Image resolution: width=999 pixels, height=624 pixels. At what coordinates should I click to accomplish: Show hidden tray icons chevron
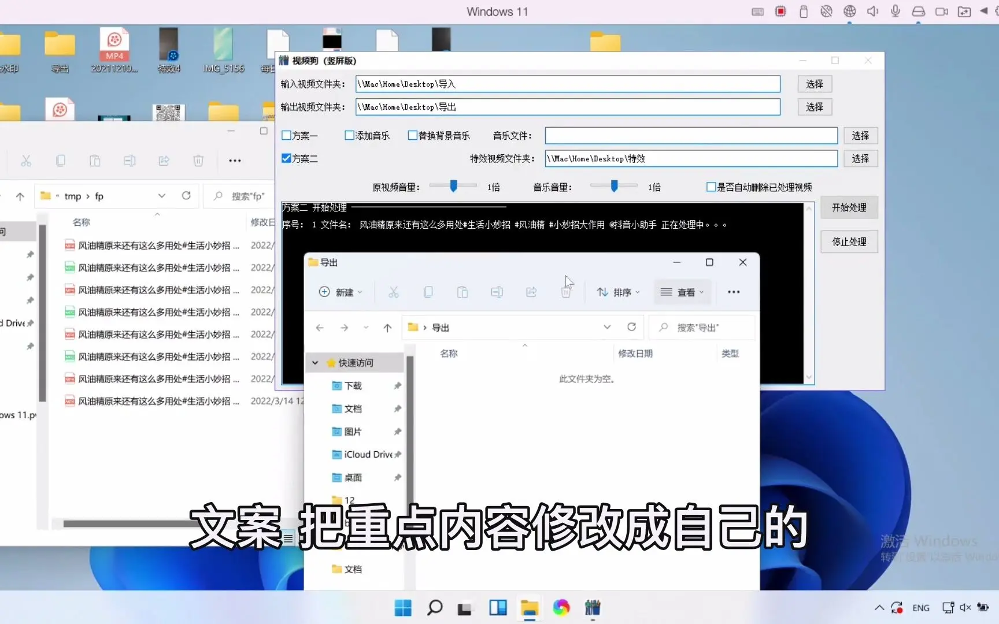point(879,608)
